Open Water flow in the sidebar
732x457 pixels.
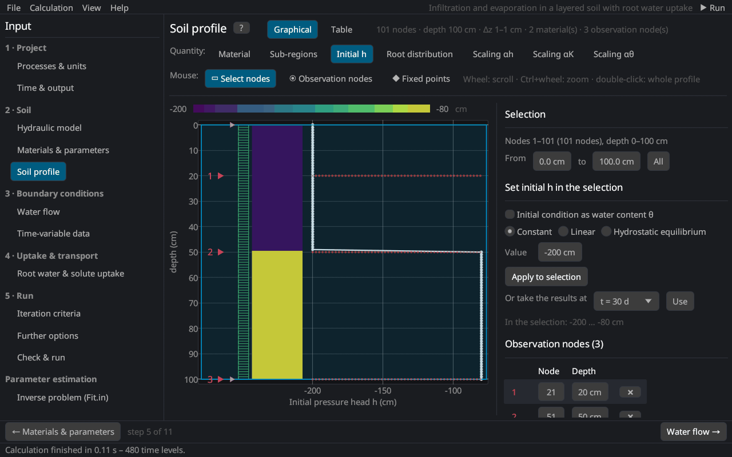(38, 212)
